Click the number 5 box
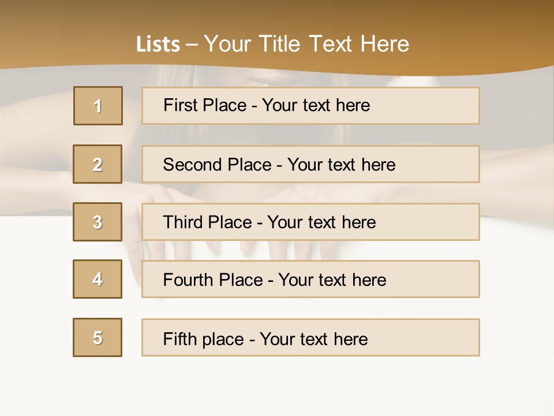 [98, 337]
